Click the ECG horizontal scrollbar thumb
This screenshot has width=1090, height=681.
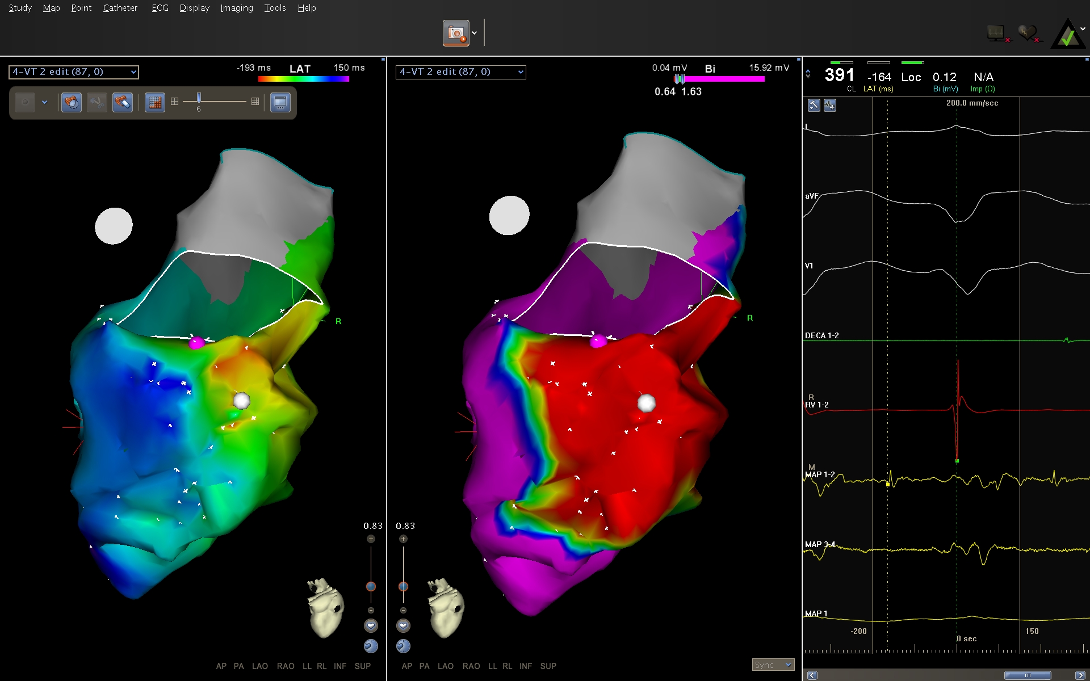(1027, 675)
